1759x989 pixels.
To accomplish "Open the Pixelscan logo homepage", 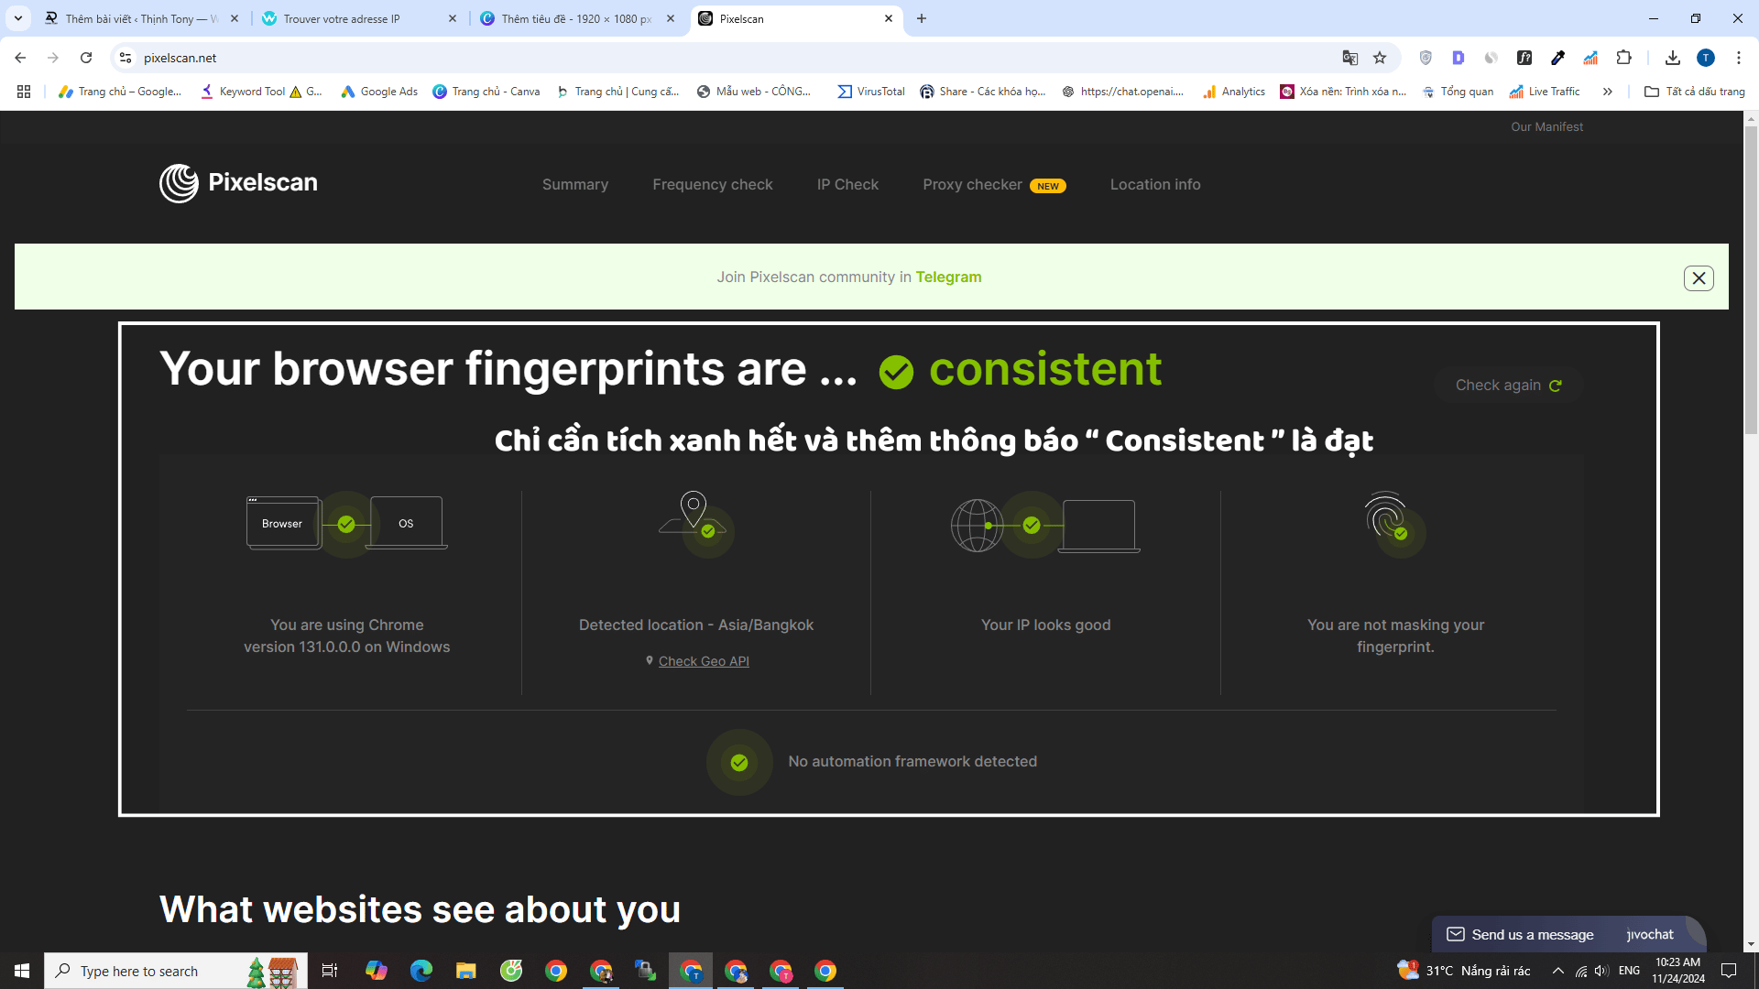I will click(237, 183).
